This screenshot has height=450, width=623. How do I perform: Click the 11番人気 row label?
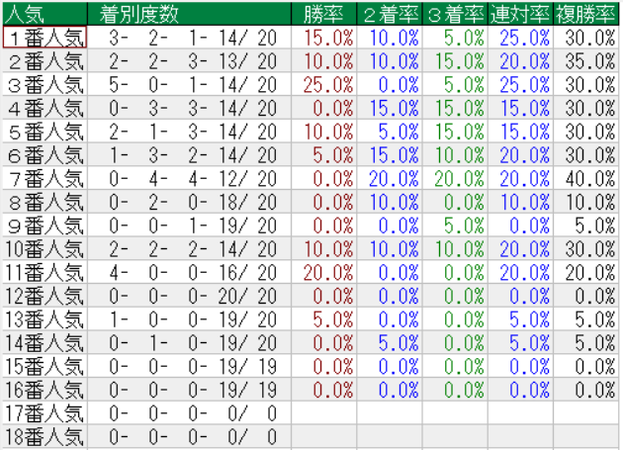(x=44, y=273)
